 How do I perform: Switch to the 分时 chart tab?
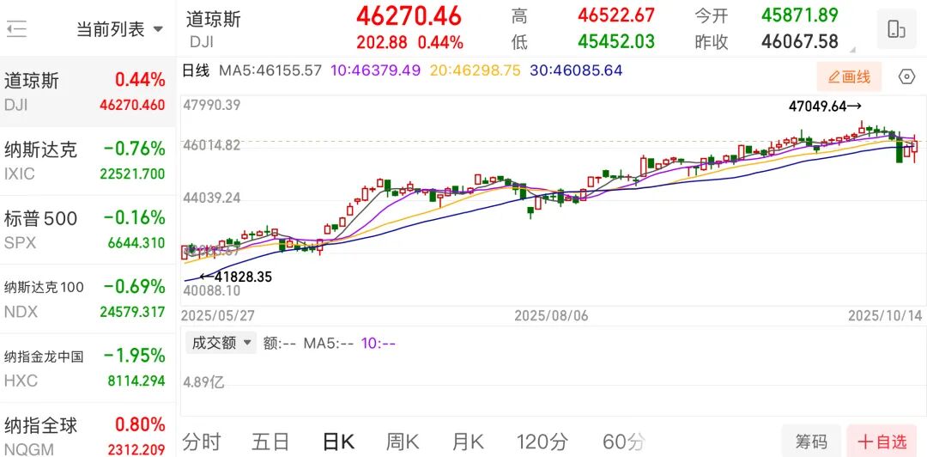click(x=202, y=442)
